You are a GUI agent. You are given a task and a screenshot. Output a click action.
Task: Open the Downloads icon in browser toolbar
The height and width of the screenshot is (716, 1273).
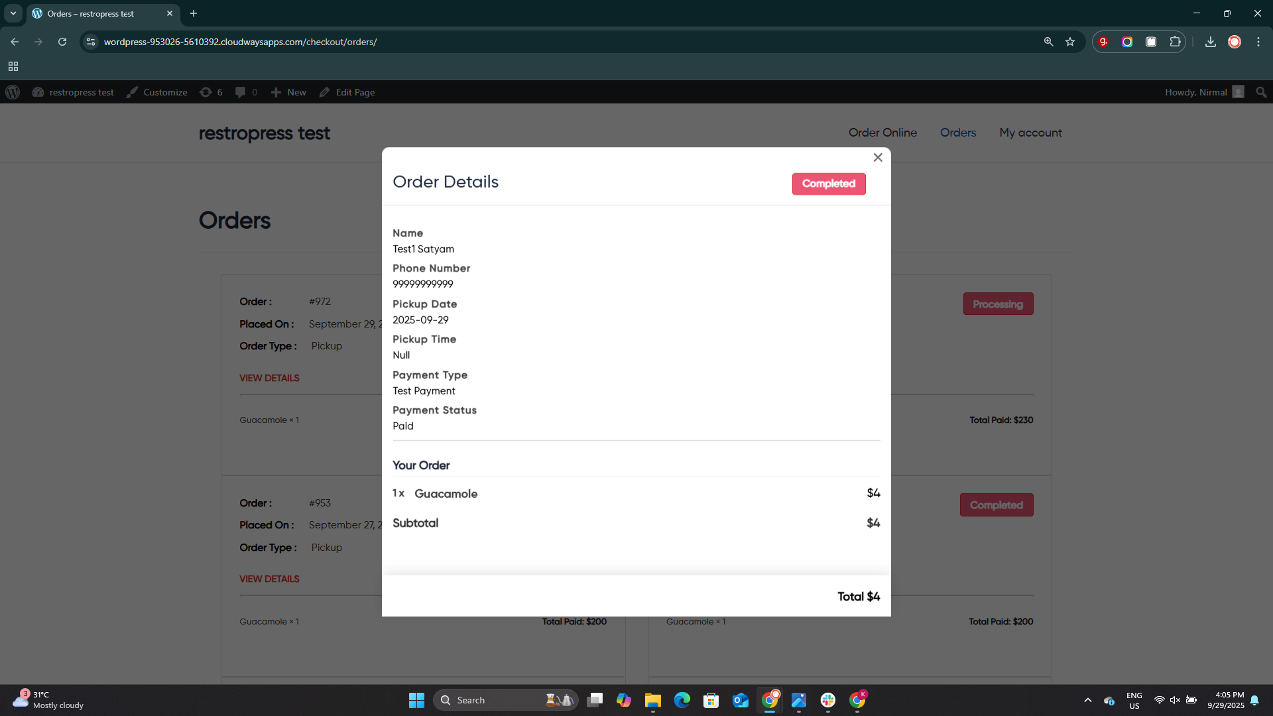coord(1210,41)
